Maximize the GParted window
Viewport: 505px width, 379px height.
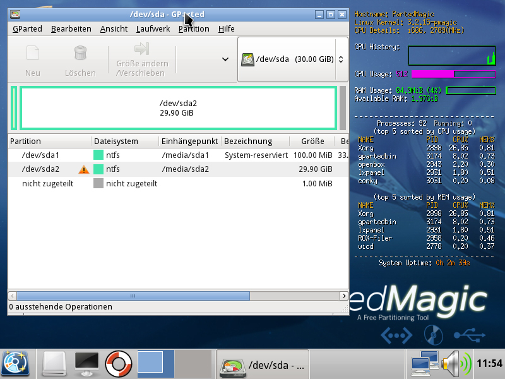click(x=331, y=14)
